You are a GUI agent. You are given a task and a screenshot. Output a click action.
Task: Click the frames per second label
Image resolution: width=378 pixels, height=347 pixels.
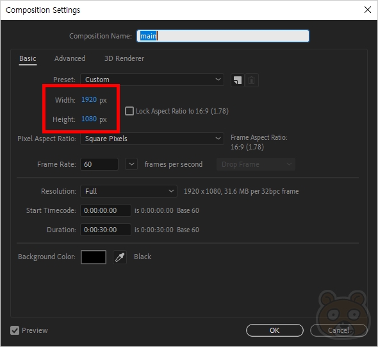[174, 164]
